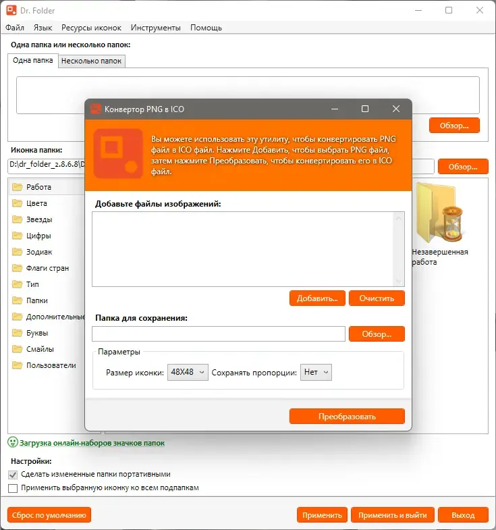Screen dimensions: 496x530
Task: Click Обзор... next to save folder field
Action: coord(377,334)
